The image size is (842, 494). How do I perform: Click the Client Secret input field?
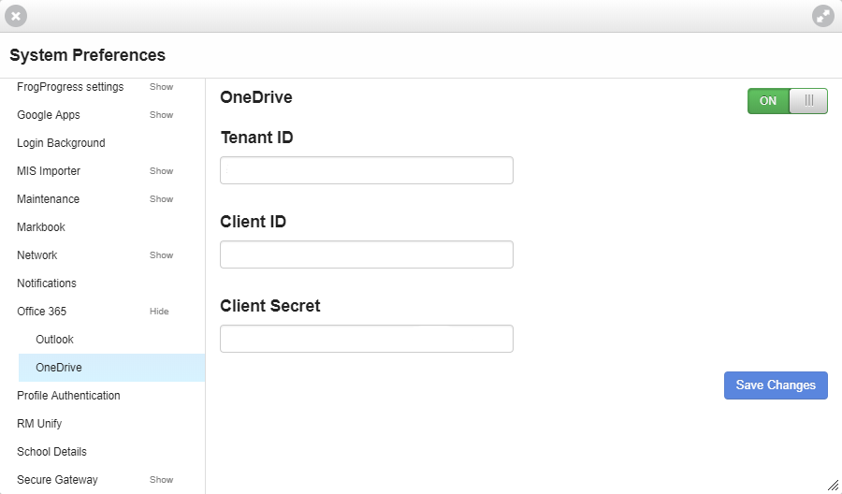point(367,339)
